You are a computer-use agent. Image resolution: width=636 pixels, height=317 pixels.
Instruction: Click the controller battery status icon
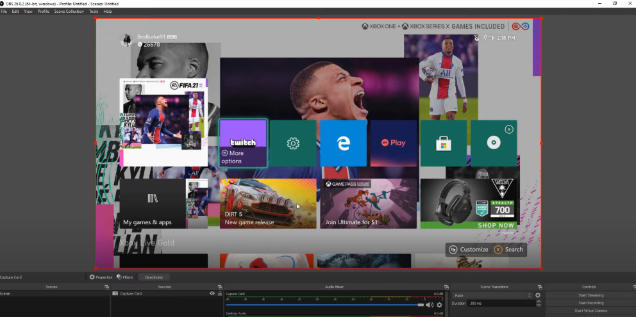(x=489, y=38)
